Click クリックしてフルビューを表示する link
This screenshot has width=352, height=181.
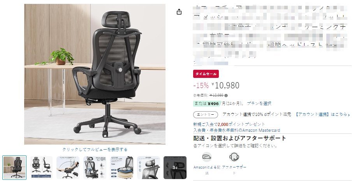coord(95,150)
